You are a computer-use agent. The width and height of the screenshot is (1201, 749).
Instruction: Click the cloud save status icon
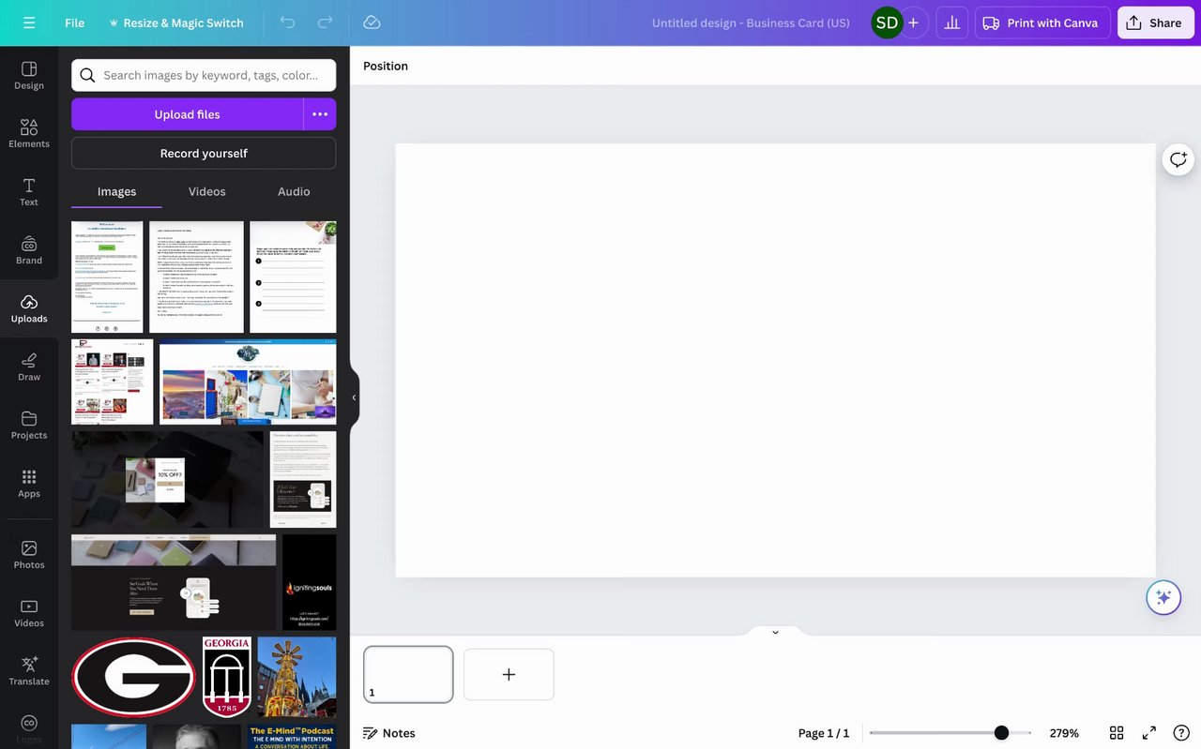372,22
